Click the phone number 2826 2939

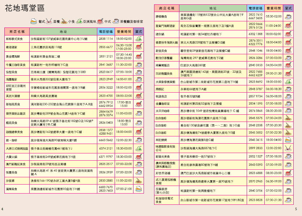pos(106,172)
